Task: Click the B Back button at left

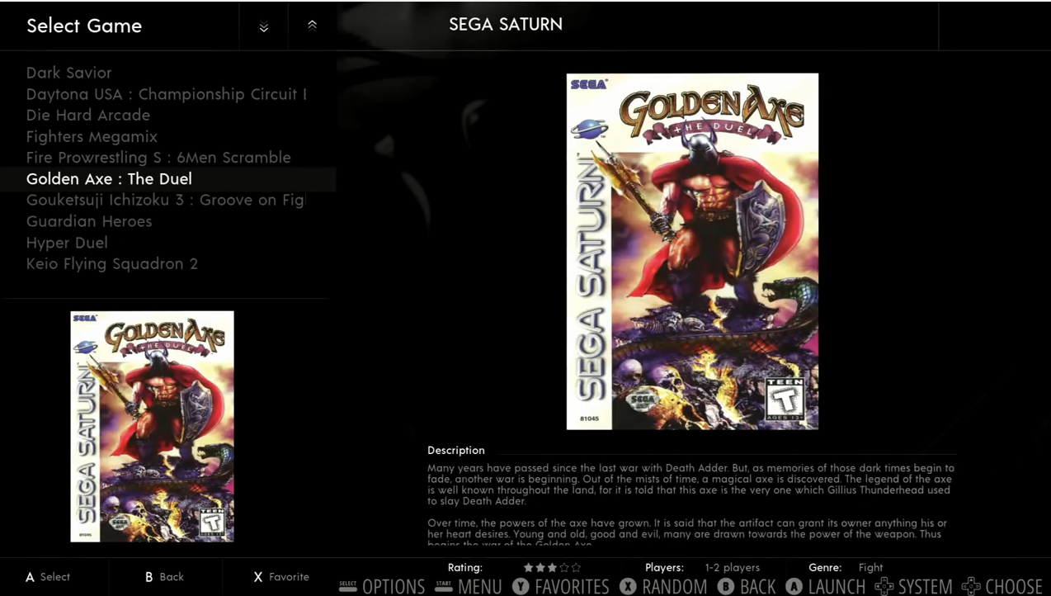Action: (164, 577)
